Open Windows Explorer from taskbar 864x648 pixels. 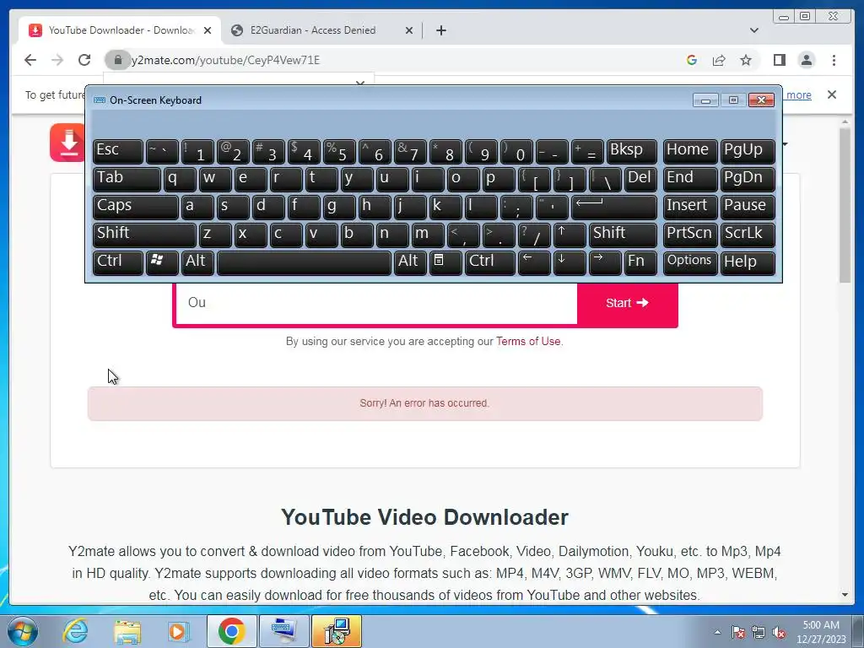(127, 631)
